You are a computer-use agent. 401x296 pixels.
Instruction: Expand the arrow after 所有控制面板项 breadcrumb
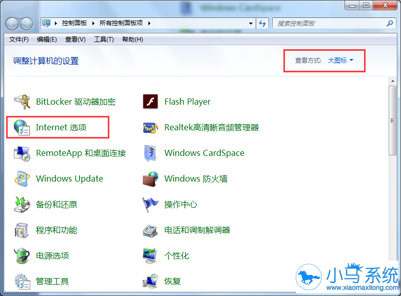coord(149,23)
